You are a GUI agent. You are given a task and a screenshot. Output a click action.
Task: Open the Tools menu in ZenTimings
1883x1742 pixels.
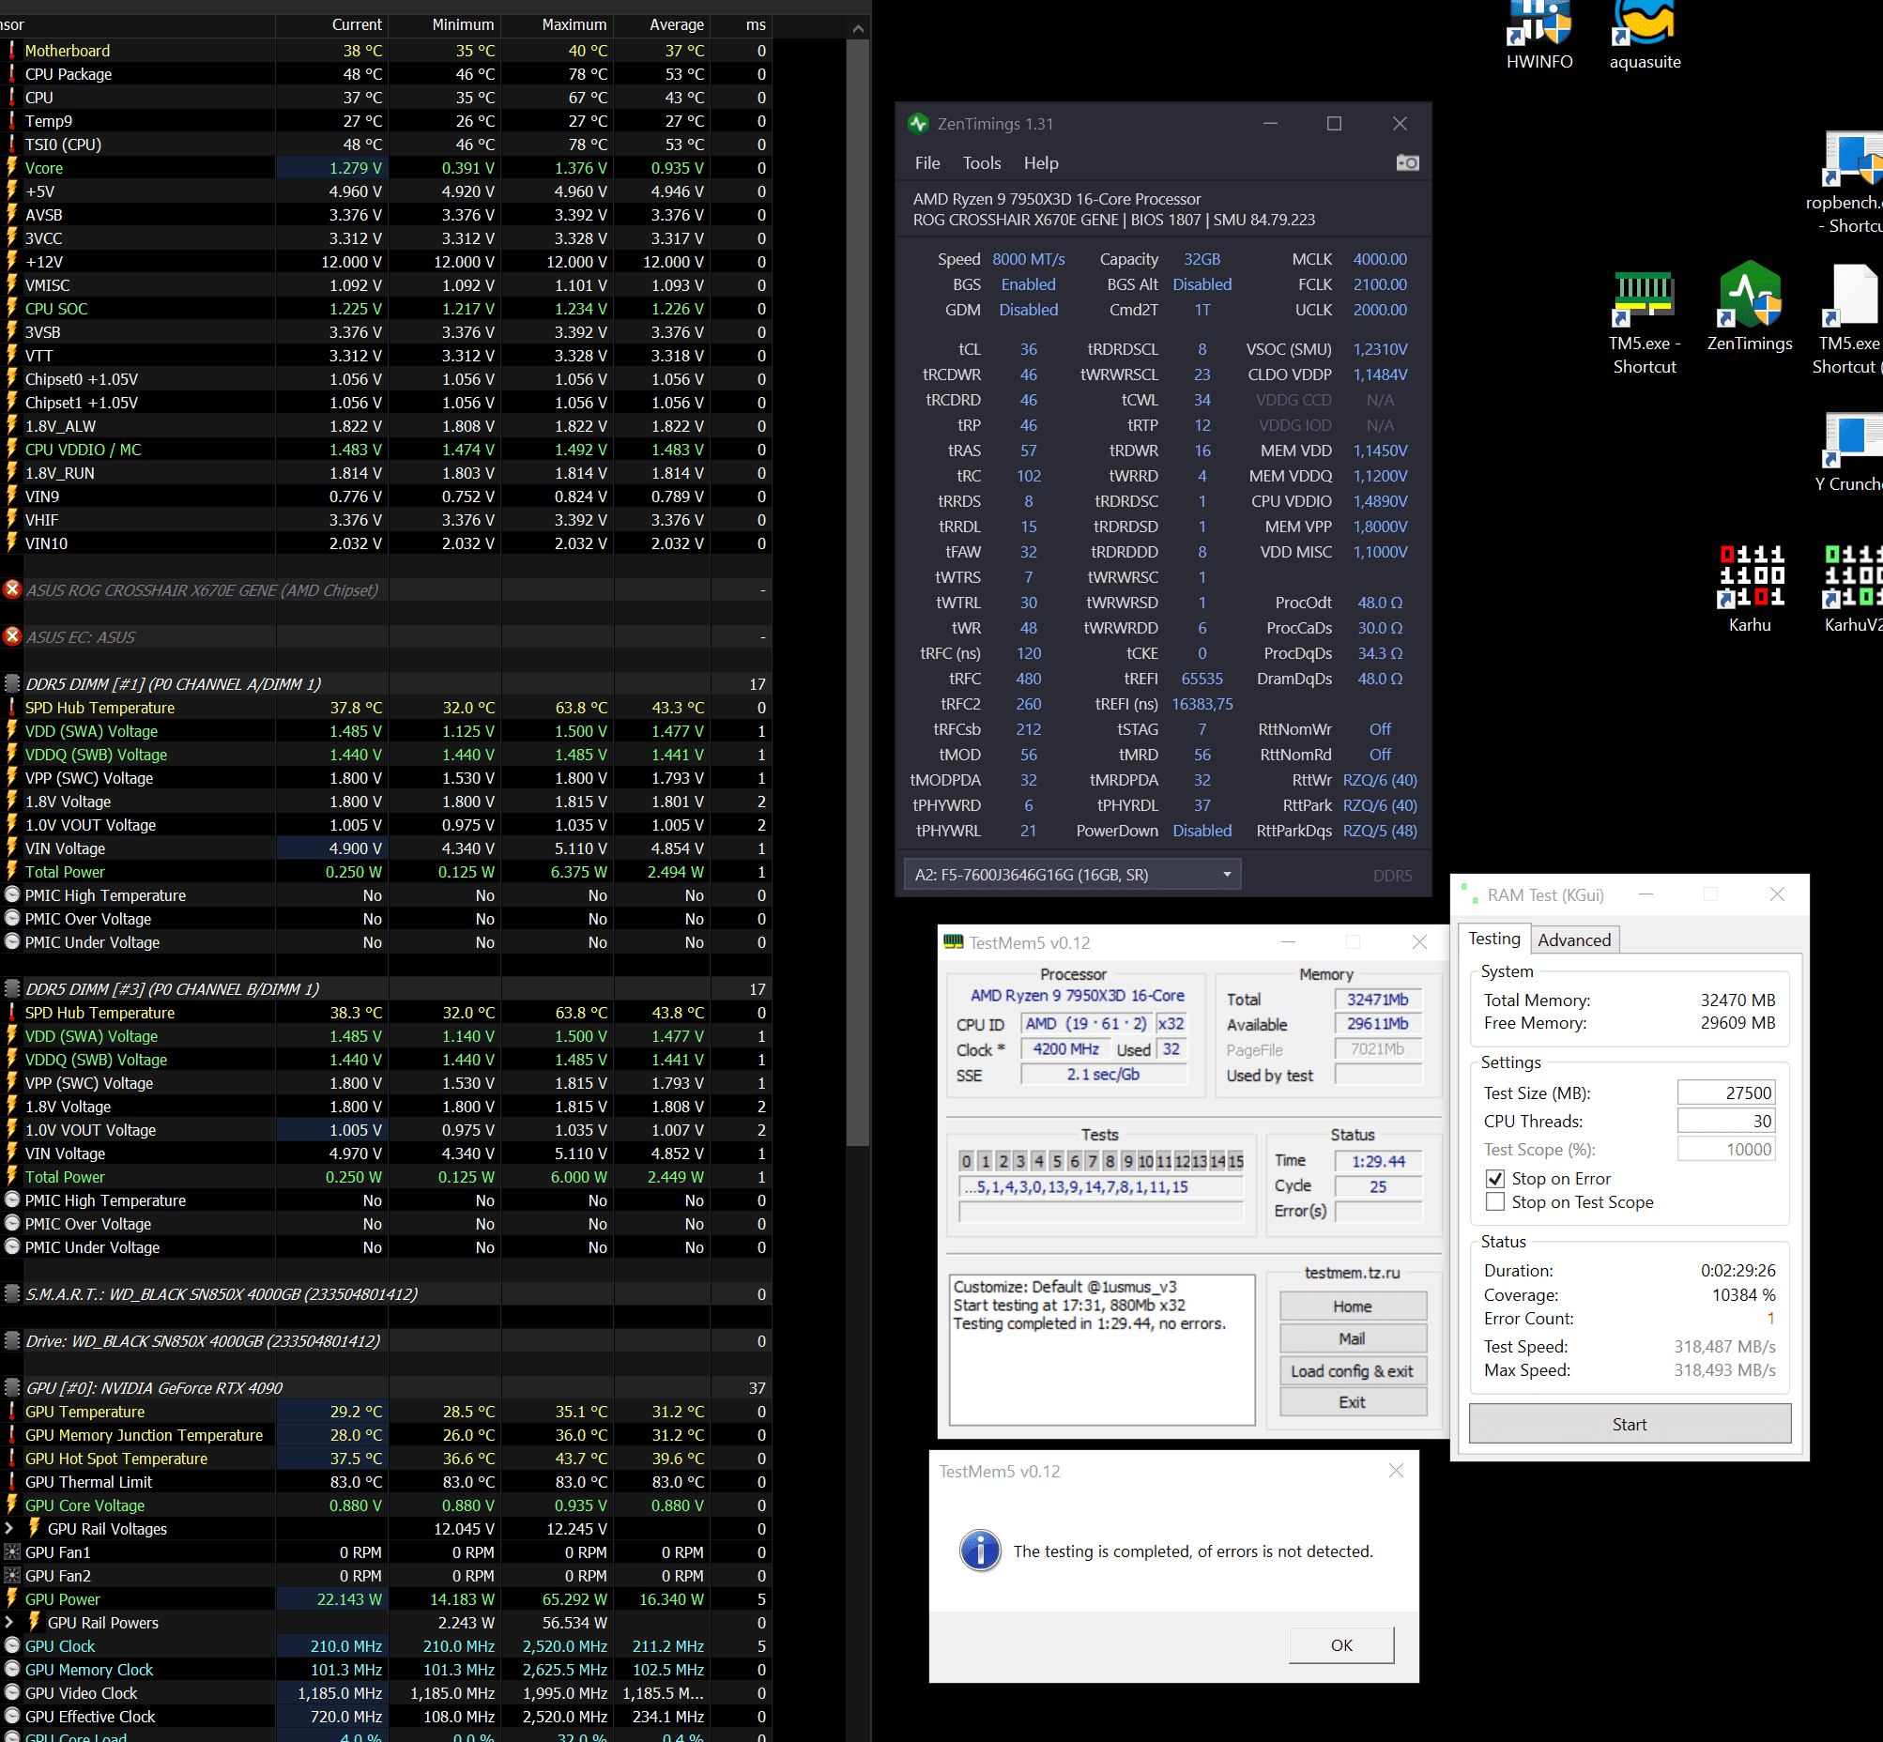click(981, 163)
